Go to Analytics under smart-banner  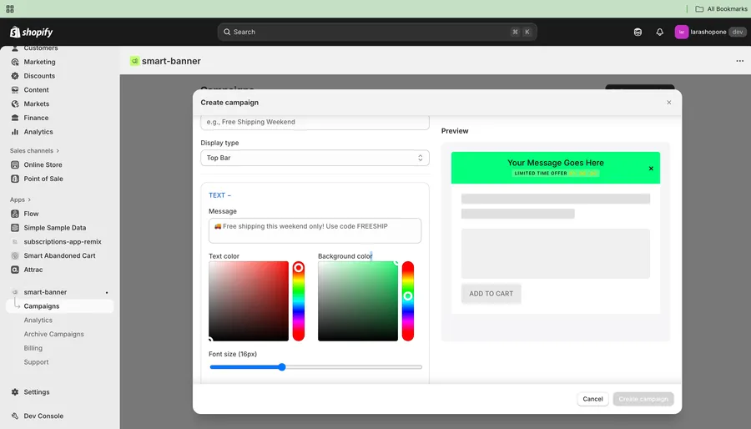tap(38, 320)
